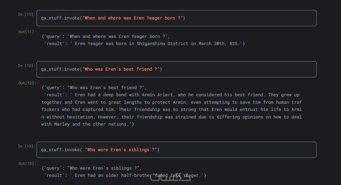Click qa_stuff.invoke in cell 12
Viewport: 341px width, 185px height.
60,69
